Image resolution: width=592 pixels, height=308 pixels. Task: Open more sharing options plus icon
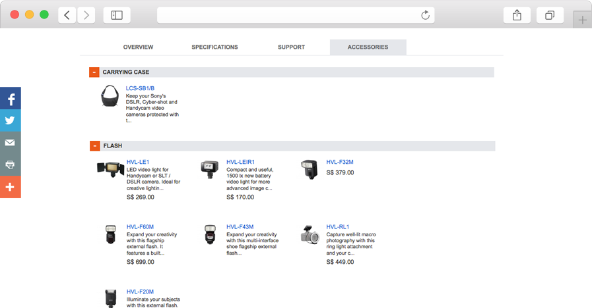[x=10, y=187]
